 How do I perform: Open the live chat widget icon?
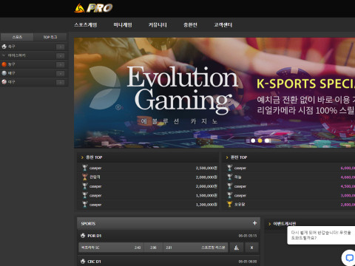(349, 258)
